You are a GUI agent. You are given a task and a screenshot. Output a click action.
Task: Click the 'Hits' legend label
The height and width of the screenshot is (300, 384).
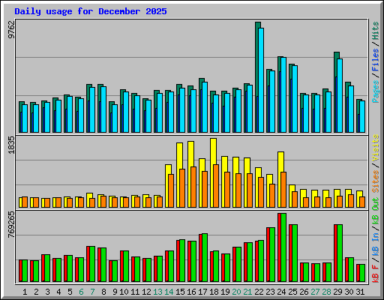(376, 31)
